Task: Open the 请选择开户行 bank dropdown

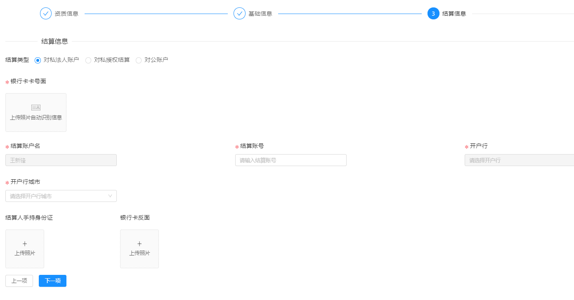Action: pyautogui.click(x=519, y=160)
